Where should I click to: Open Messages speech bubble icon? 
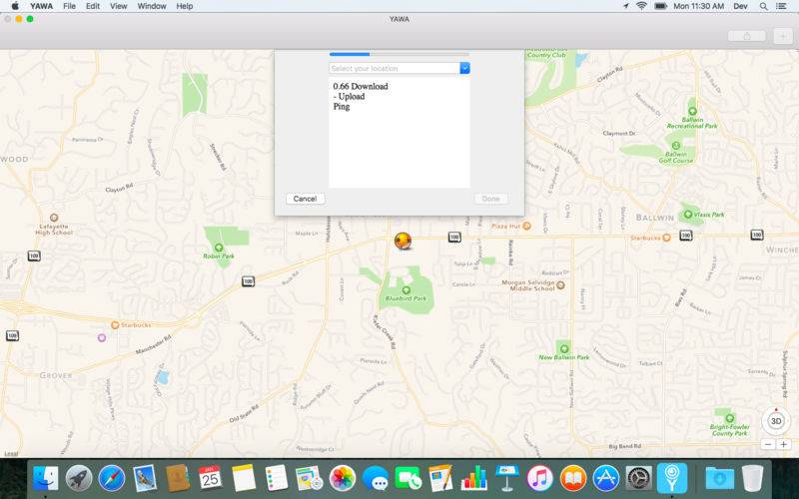(376, 479)
